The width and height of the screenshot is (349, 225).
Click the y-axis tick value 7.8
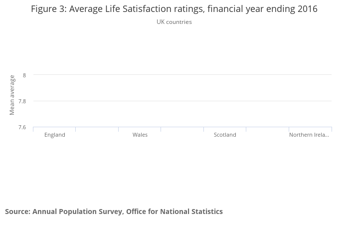[22, 101]
